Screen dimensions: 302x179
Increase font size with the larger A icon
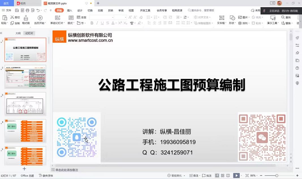coord(130,17)
